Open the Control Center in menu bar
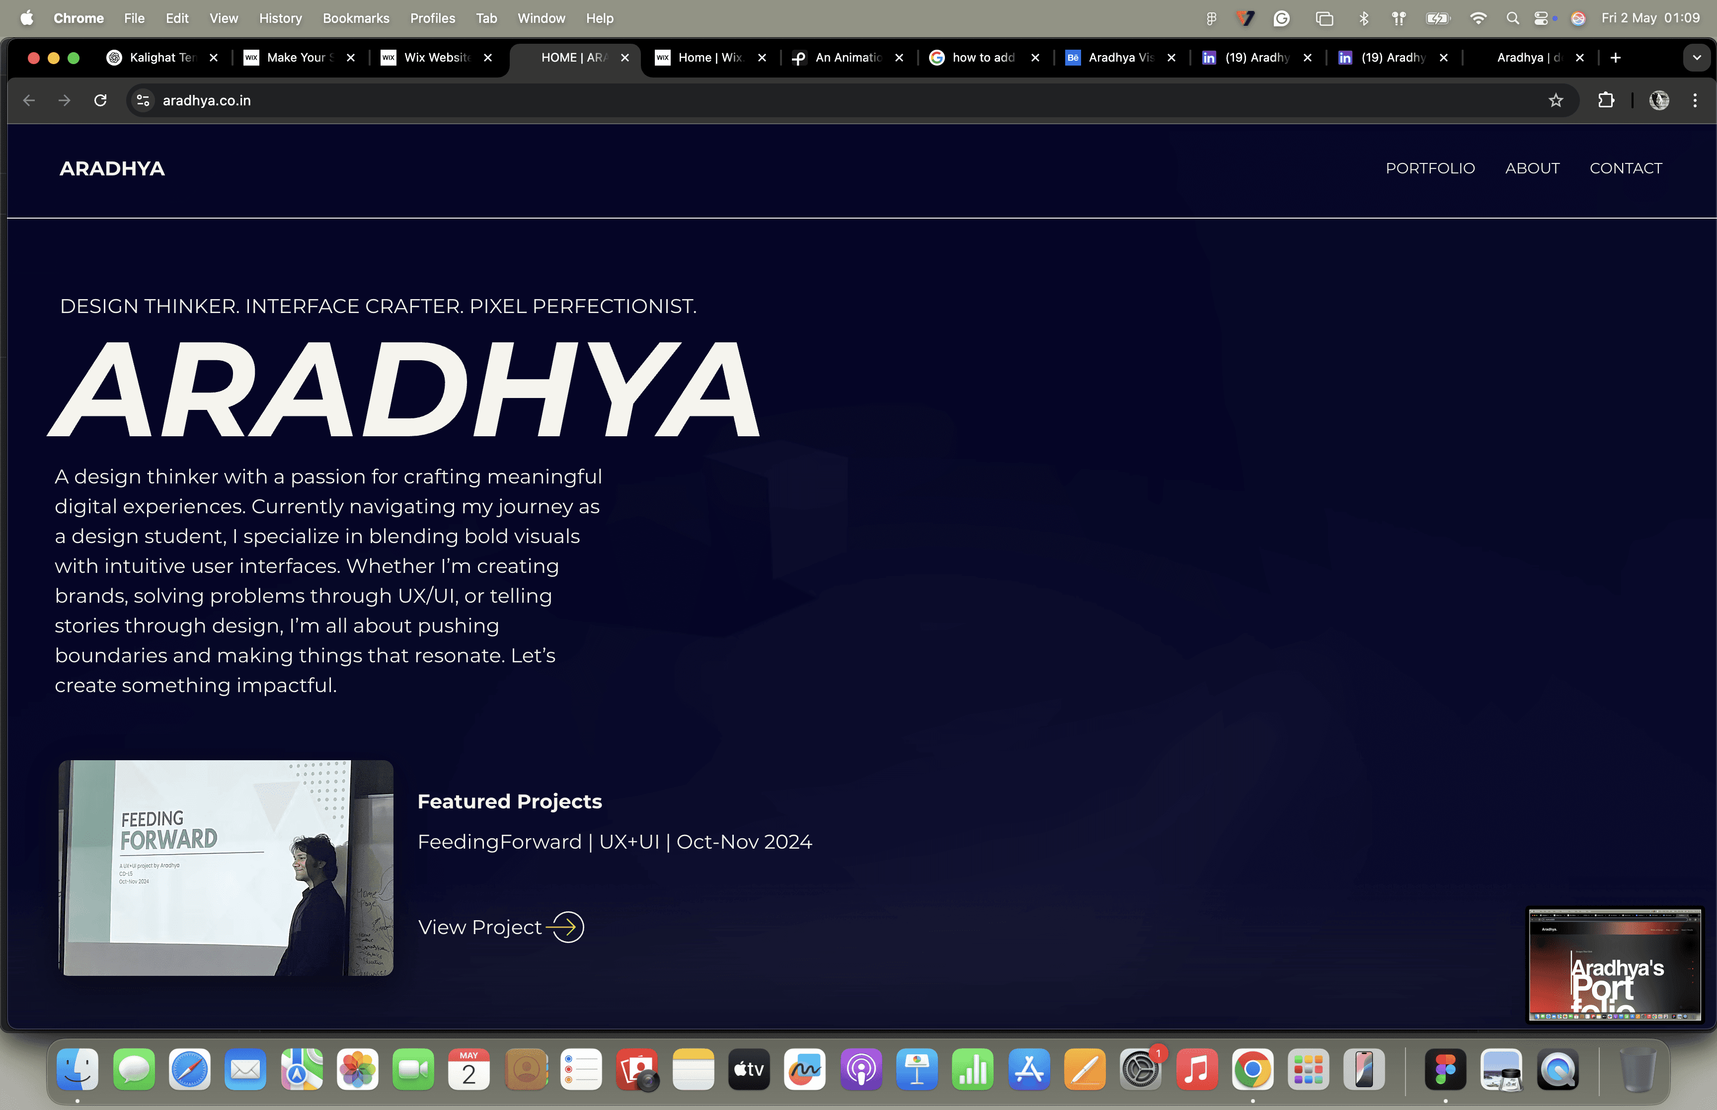This screenshot has height=1110, width=1717. point(1541,18)
